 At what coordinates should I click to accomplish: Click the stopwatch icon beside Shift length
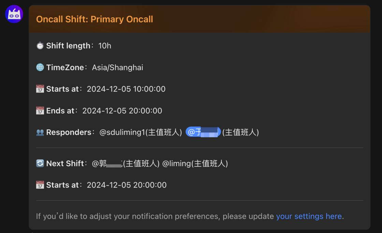[x=40, y=45]
